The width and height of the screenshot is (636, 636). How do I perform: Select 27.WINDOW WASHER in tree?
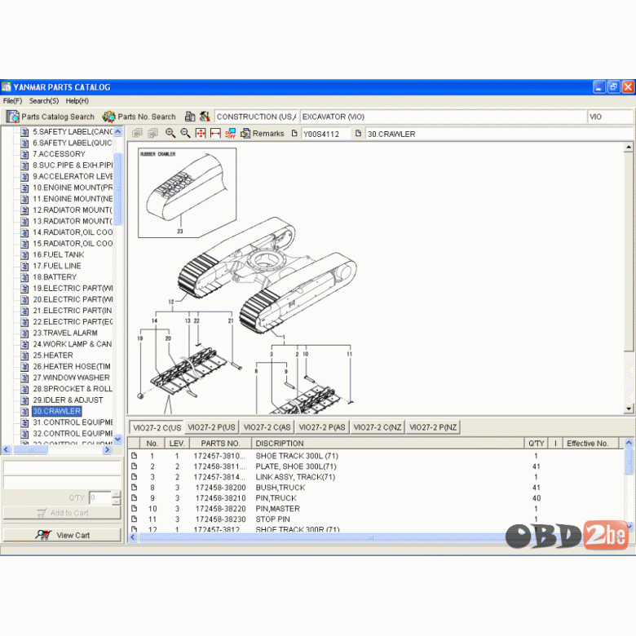71,378
